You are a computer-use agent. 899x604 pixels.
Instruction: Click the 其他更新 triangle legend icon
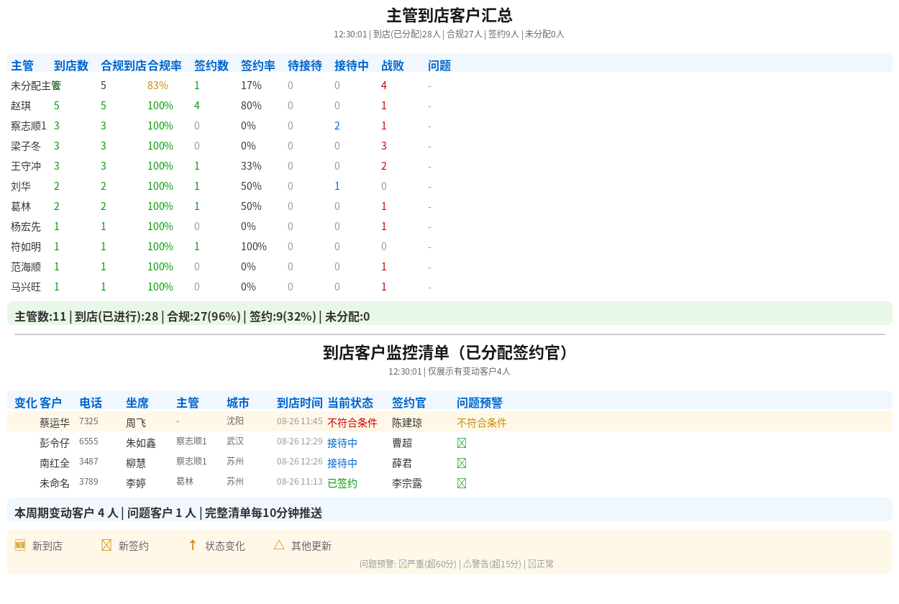coord(279,545)
